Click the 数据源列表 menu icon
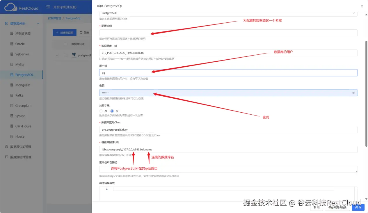The width and height of the screenshot is (368, 213). tap(6, 24)
